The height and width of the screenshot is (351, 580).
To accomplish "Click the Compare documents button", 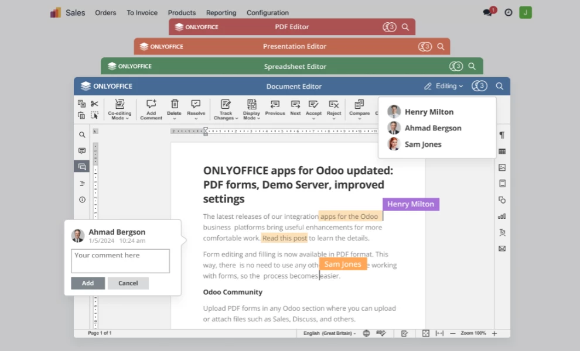I will point(359,109).
